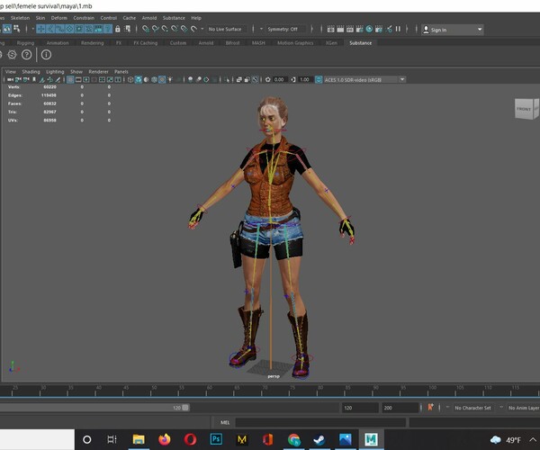Click the wireframe cube display icon
540x450 pixels.
click(x=130, y=80)
